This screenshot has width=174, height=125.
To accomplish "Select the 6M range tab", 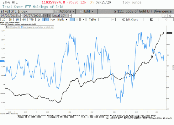I will pos(24,20).
